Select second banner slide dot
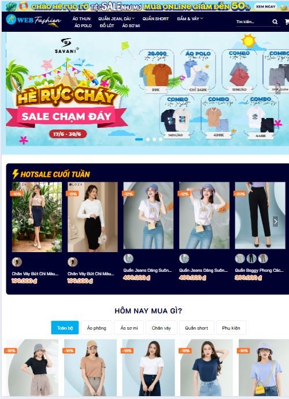The image size is (289, 399). click(x=148, y=139)
